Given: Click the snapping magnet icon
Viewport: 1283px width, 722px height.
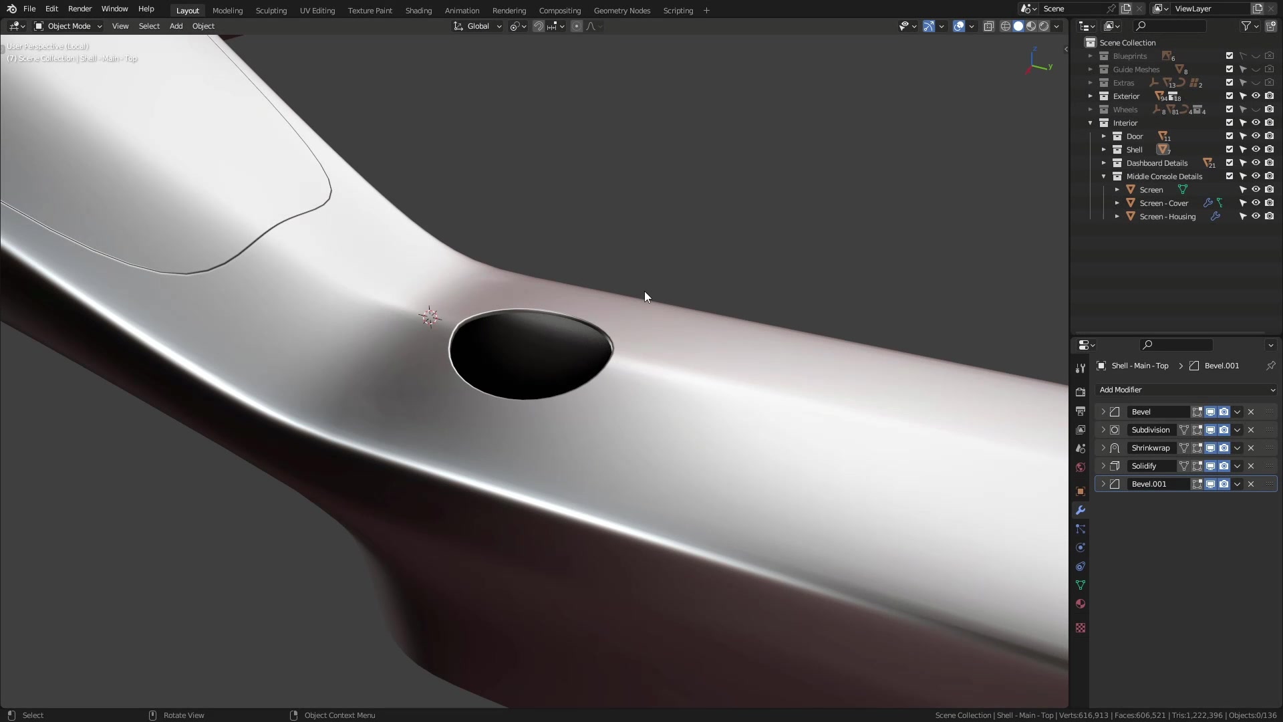Looking at the screenshot, I should click(538, 26).
